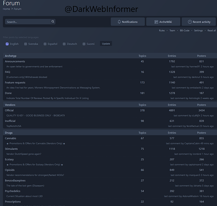This screenshot has height=206, width=217.
Task: Select the Suomi language checkbox
Action: [x=84, y=44]
